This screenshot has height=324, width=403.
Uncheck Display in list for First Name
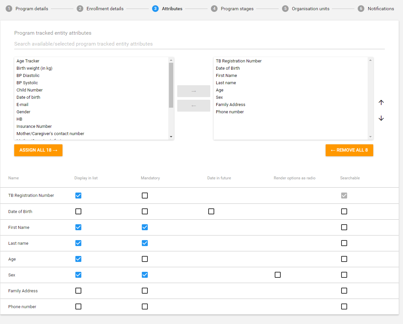pyautogui.click(x=78, y=227)
